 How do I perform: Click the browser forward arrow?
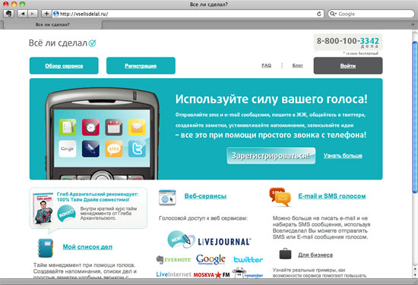[x=32, y=14]
